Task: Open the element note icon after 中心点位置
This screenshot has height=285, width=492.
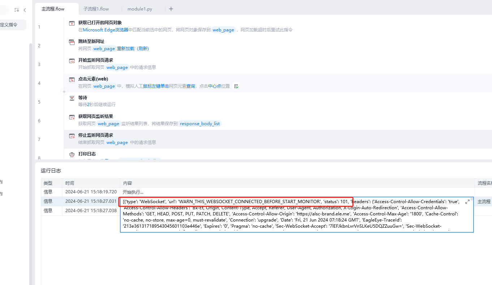Action: click(236, 86)
